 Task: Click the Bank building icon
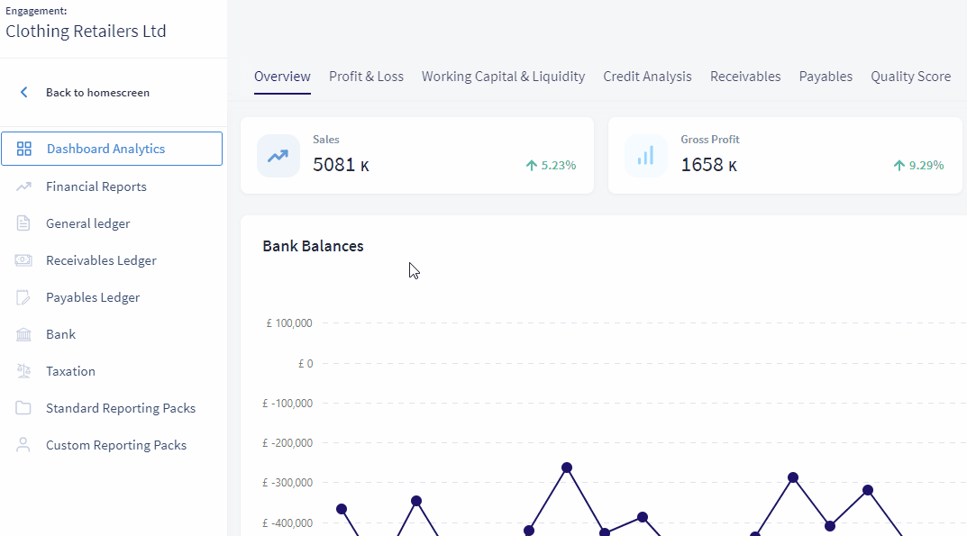23,334
